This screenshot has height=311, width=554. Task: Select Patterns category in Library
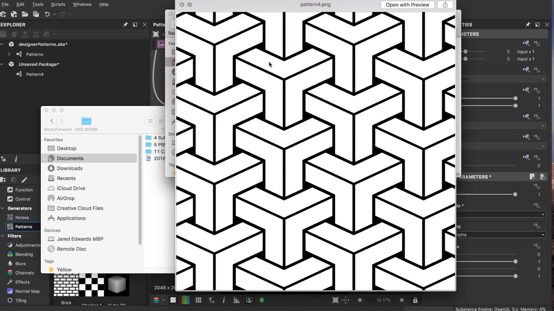[x=24, y=227]
